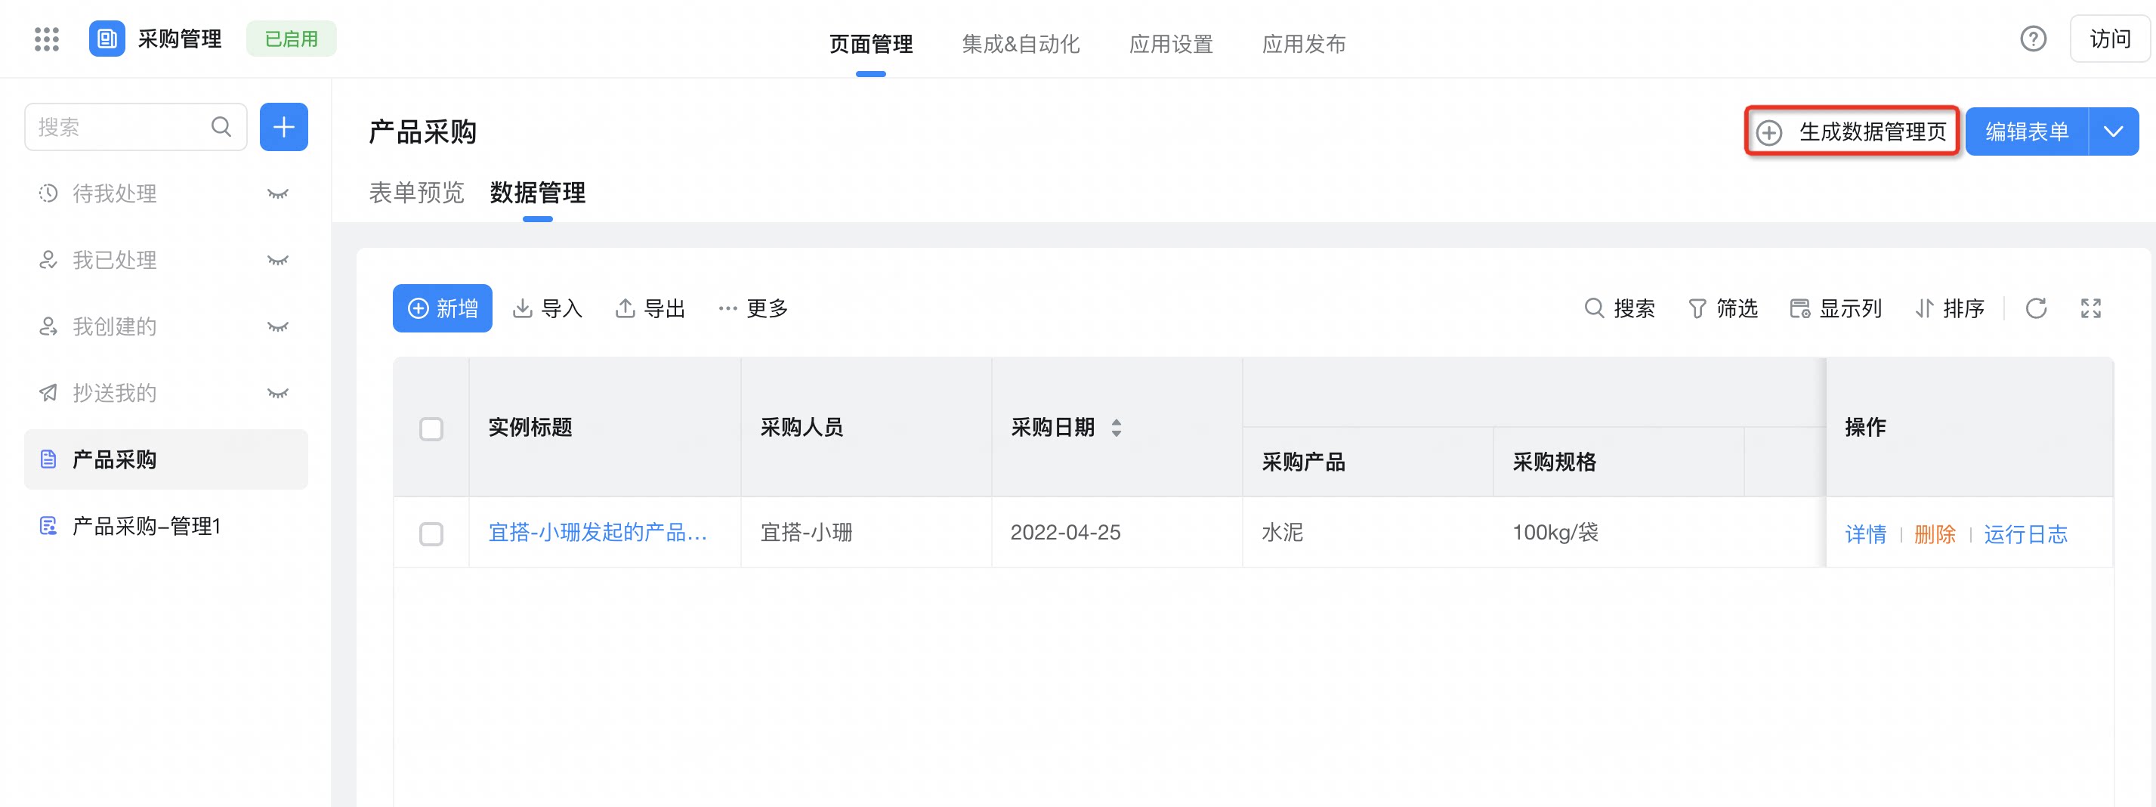Open the 排序 sort options
Viewport: 2156px width, 807px height.
[x=1949, y=308]
